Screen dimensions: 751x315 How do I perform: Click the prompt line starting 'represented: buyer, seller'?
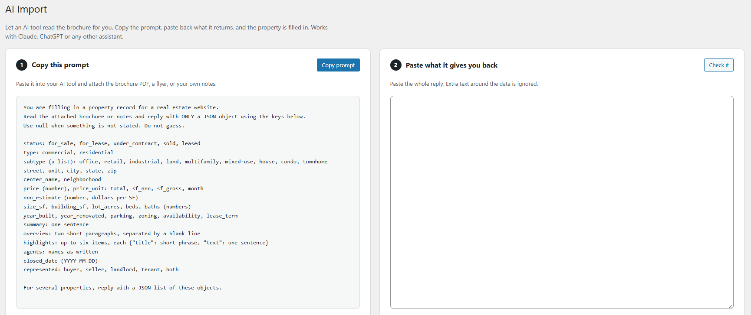(101, 270)
